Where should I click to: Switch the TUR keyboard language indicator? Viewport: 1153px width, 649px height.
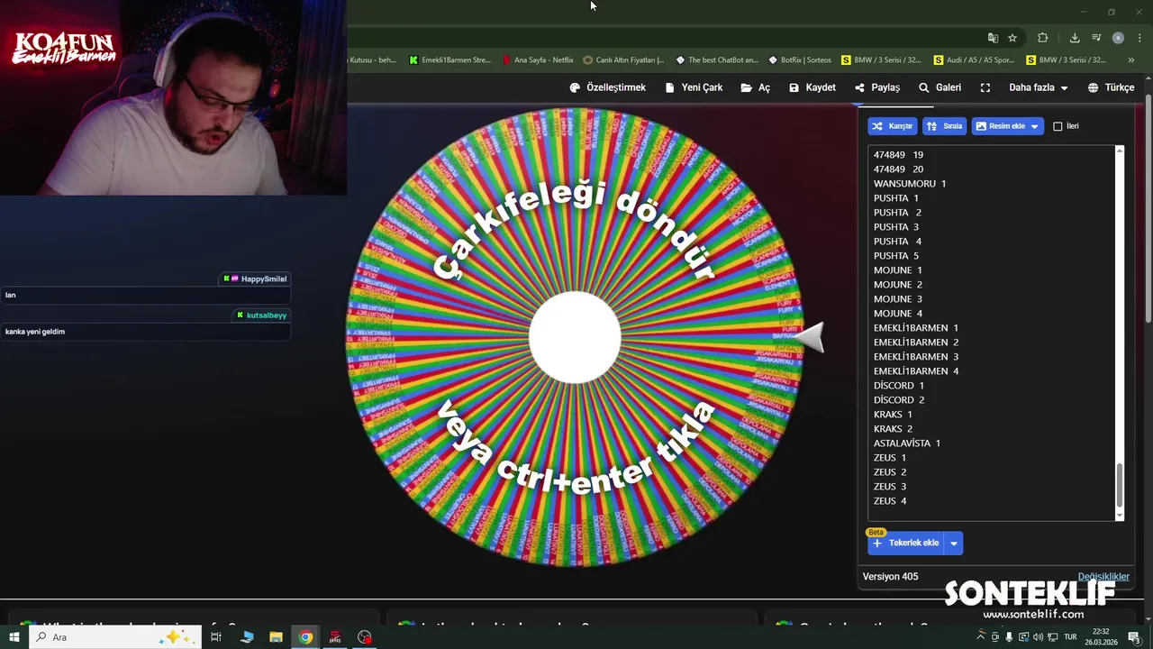[1070, 637]
